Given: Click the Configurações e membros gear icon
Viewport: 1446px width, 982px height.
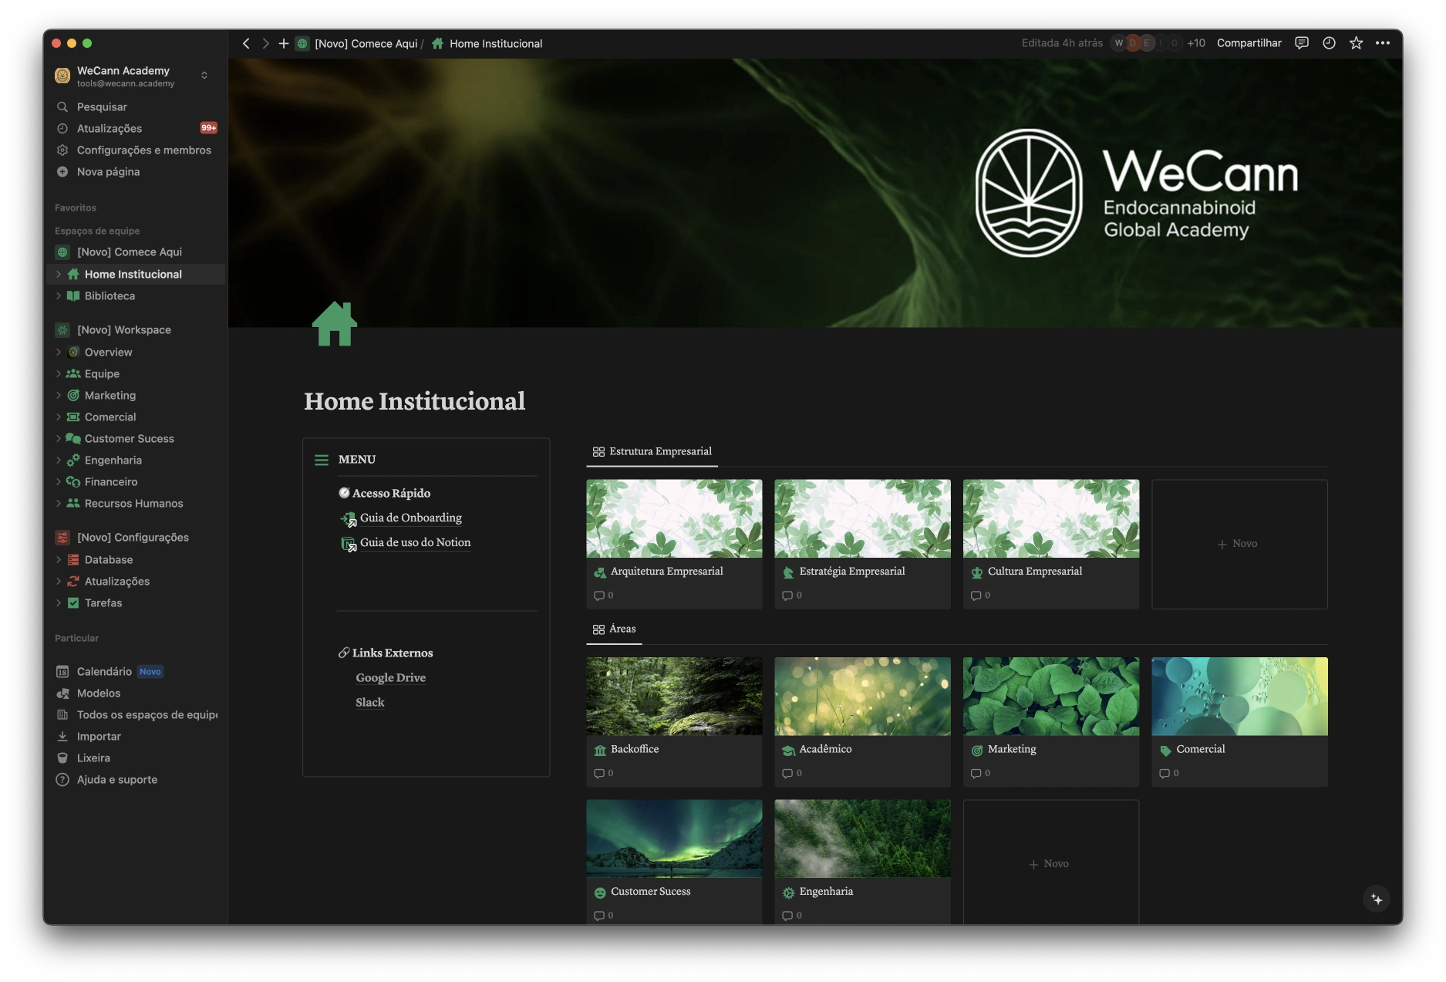Looking at the screenshot, I should click(x=62, y=150).
